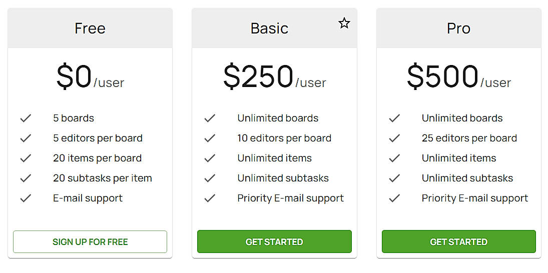The width and height of the screenshot is (548, 273).
Task: Click checkmark next to 20 subtasks per item
Action: (26, 178)
